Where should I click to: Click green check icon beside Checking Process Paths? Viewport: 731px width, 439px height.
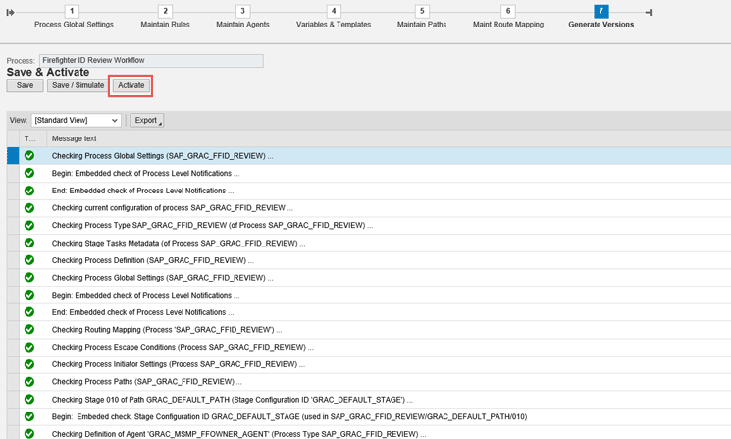pyautogui.click(x=29, y=381)
